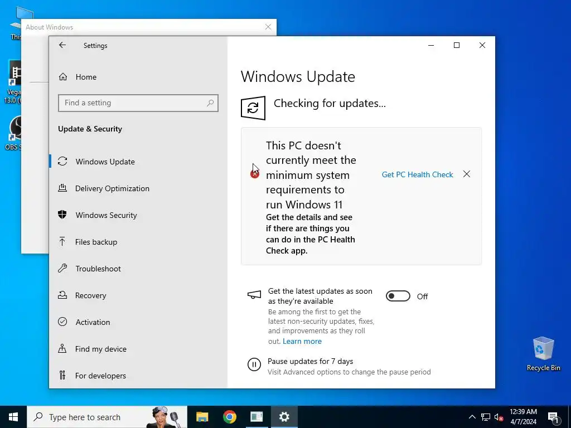
Task: Open the taskbar clock and date
Action: click(523, 417)
